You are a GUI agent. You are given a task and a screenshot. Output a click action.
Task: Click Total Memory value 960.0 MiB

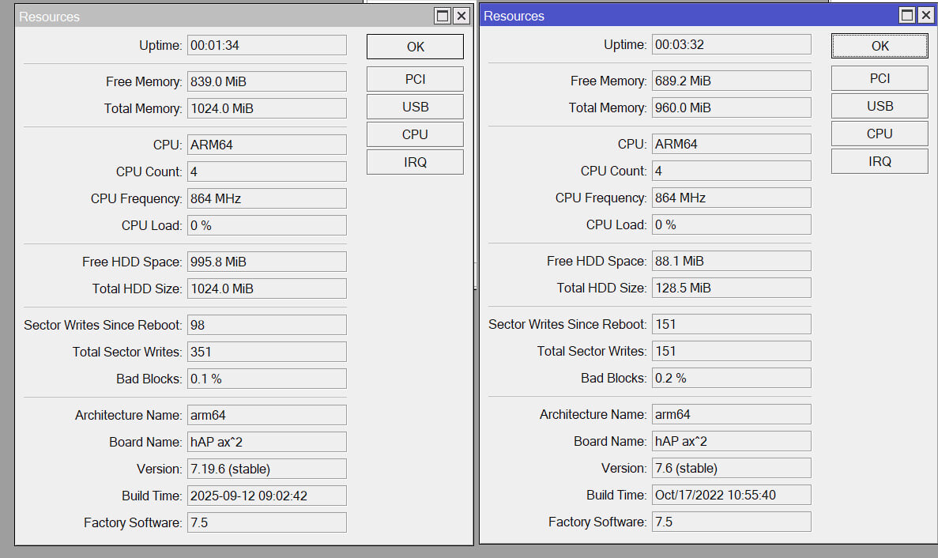click(x=732, y=107)
